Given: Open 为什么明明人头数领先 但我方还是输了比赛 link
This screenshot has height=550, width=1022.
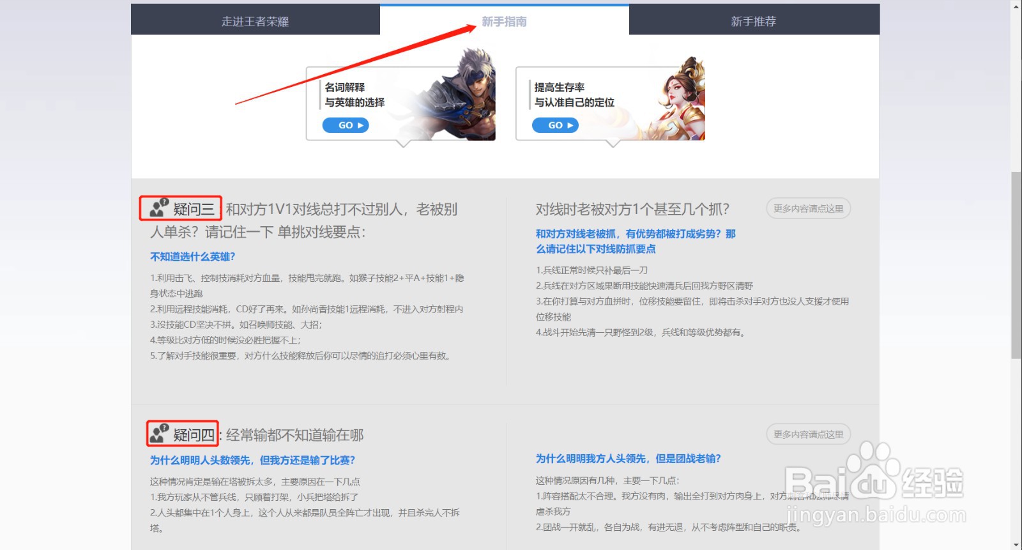Looking at the screenshot, I should click(252, 460).
